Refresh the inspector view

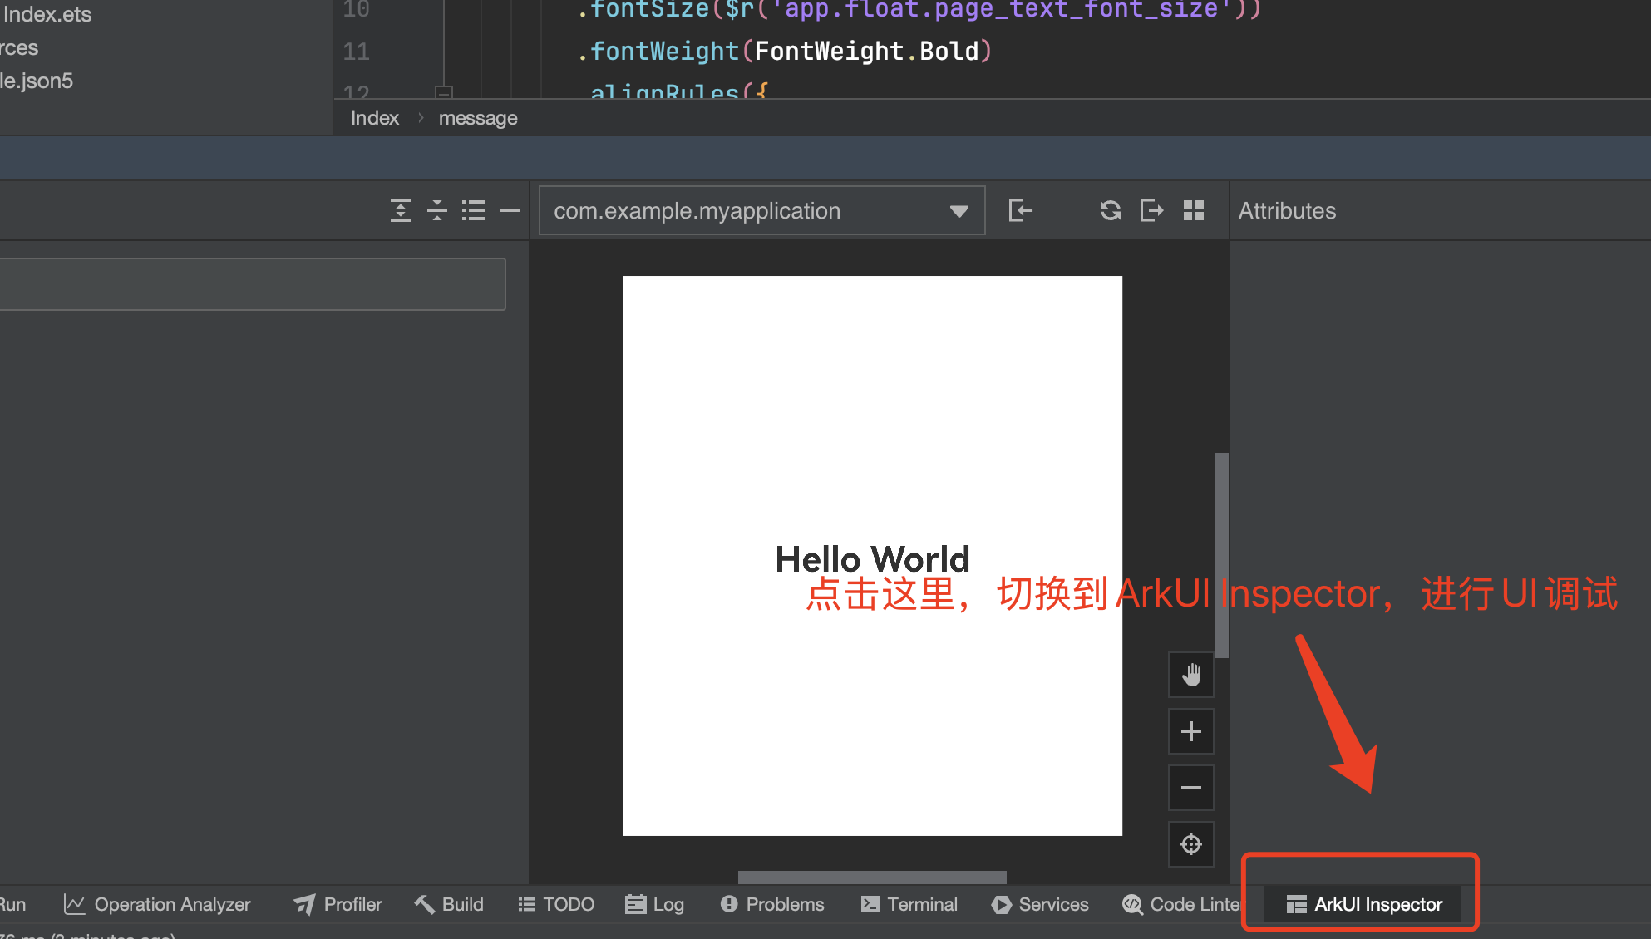point(1110,210)
